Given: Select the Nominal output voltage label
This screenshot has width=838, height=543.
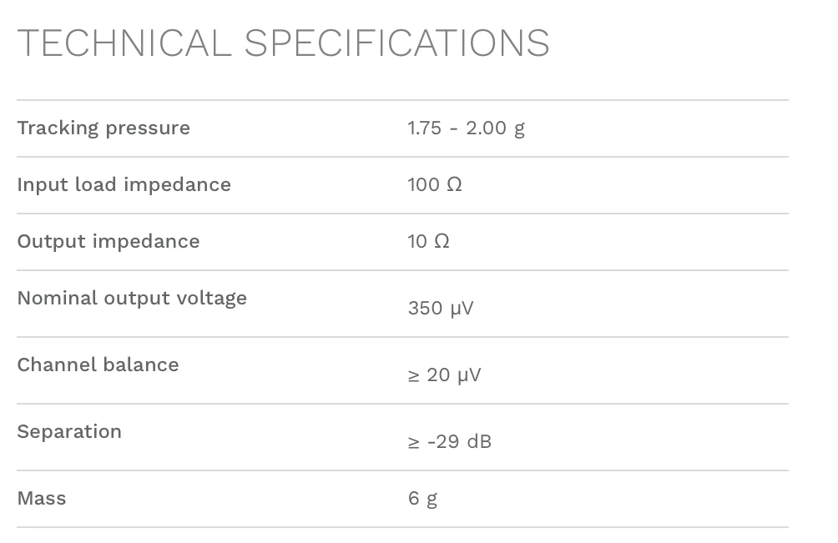Looking at the screenshot, I should coord(132,299).
